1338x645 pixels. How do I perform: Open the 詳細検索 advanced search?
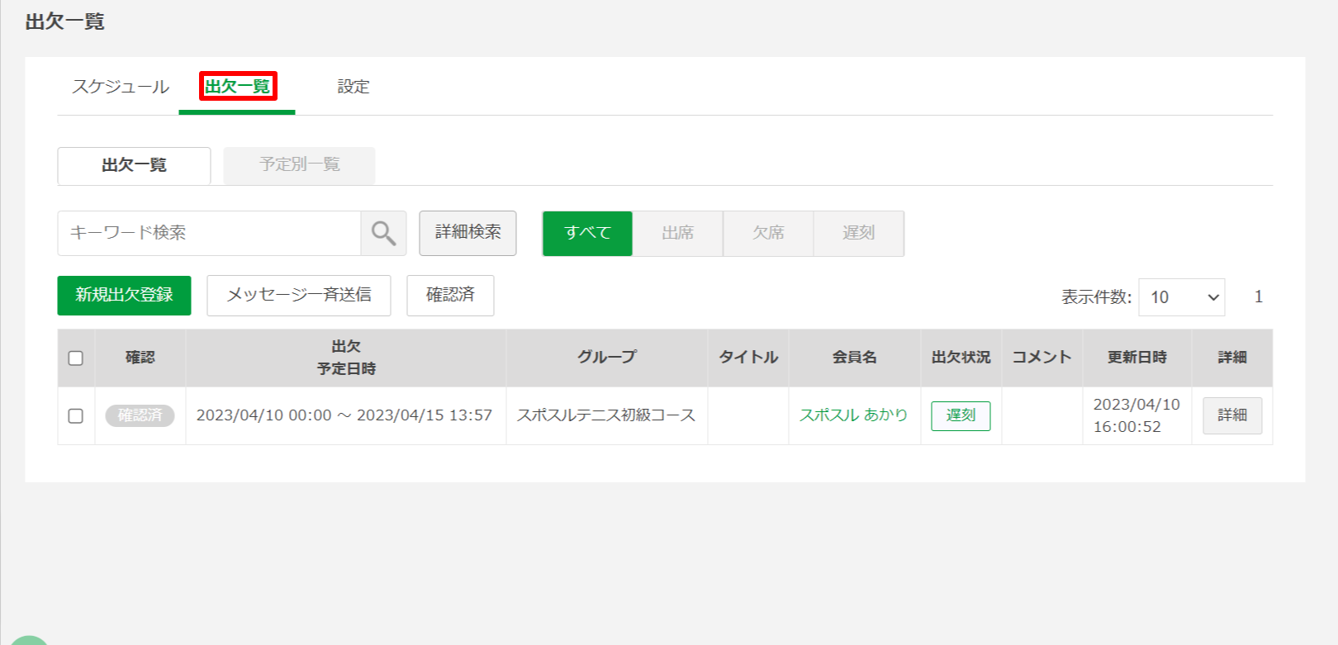tap(467, 233)
